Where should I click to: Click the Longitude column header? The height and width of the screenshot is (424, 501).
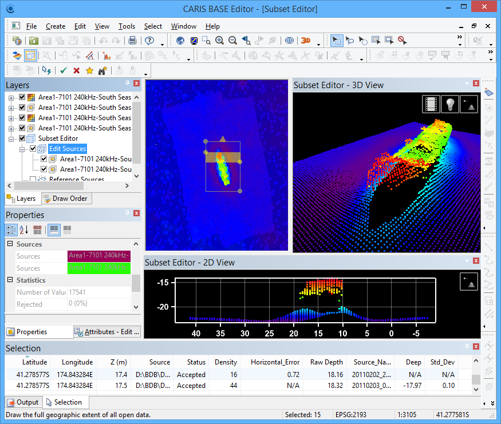[x=77, y=362]
